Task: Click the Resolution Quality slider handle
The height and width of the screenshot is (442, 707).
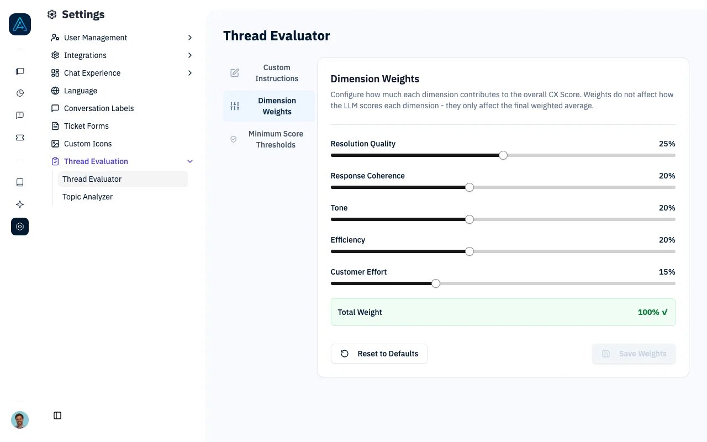Action: click(x=503, y=155)
